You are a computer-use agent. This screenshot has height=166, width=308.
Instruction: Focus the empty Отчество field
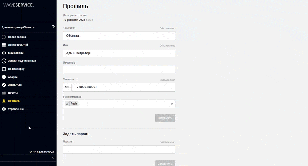click(x=119, y=70)
